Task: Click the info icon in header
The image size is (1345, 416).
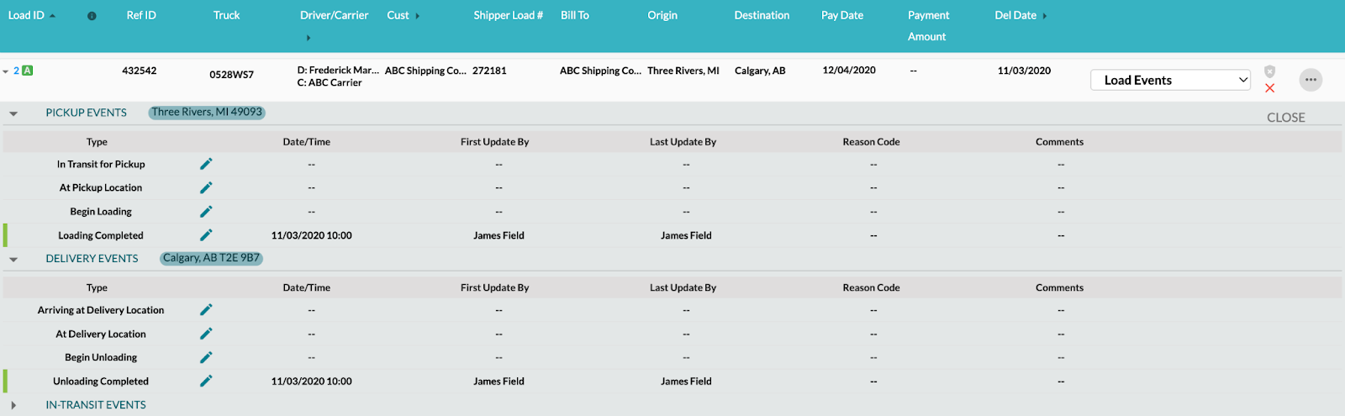Action: coord(92,16)
